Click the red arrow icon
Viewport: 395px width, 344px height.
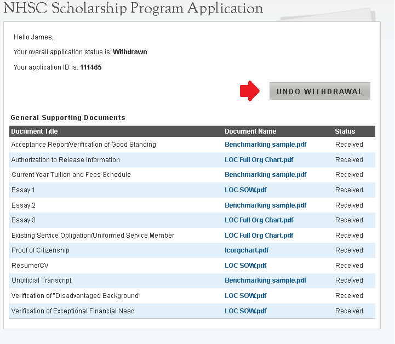[249, 91]
